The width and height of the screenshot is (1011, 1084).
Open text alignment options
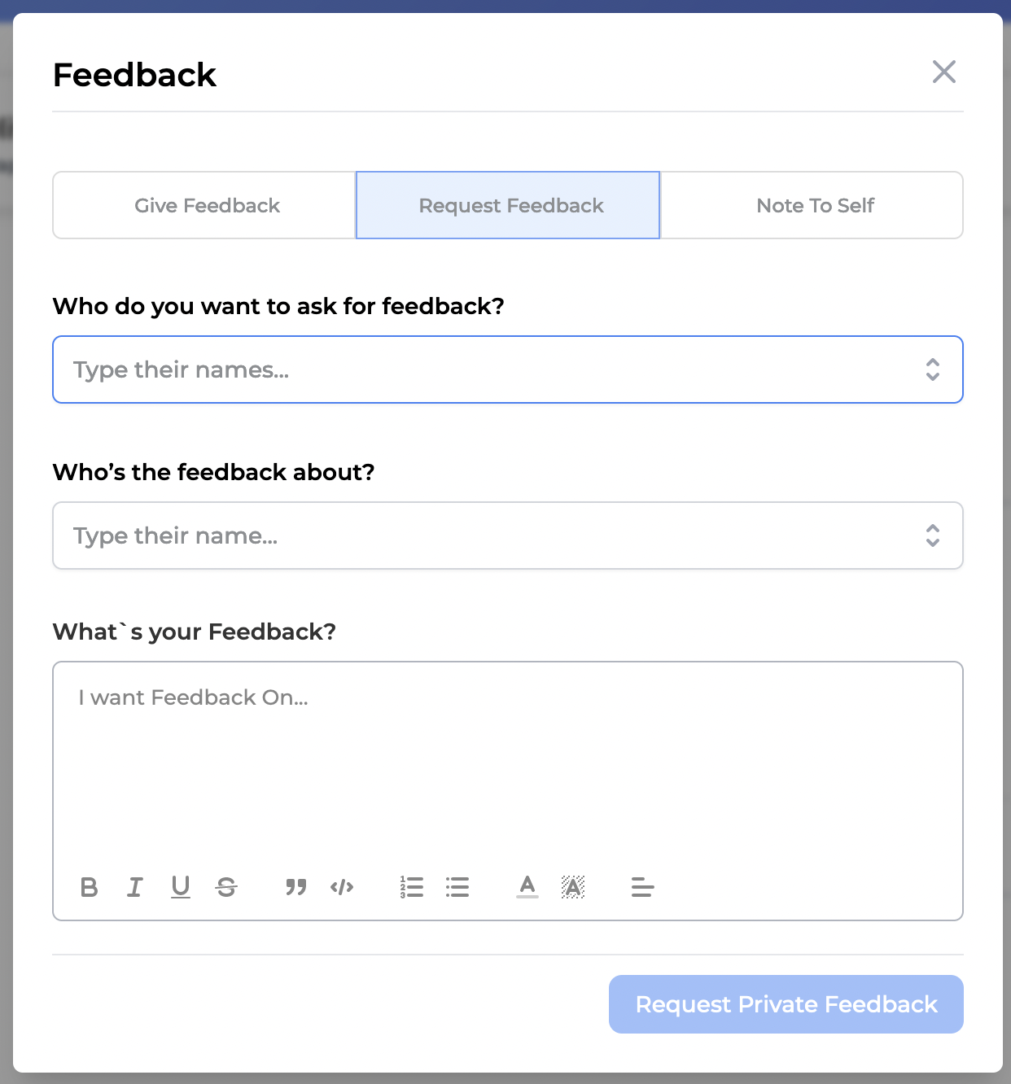pyautogui.click(x=643, y=887)
